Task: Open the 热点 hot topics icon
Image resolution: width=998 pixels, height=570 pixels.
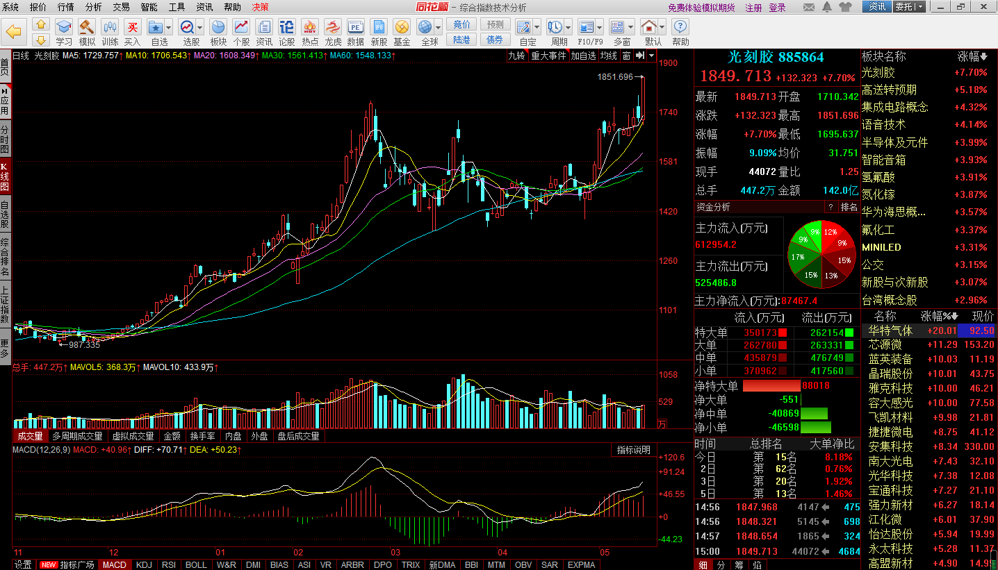Action: pos(310,27)
